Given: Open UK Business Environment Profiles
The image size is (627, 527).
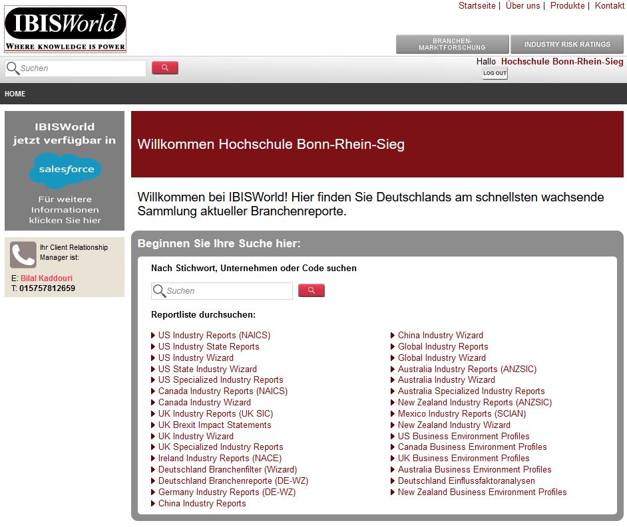Looking at the screenshot, I should coord(464,458).
